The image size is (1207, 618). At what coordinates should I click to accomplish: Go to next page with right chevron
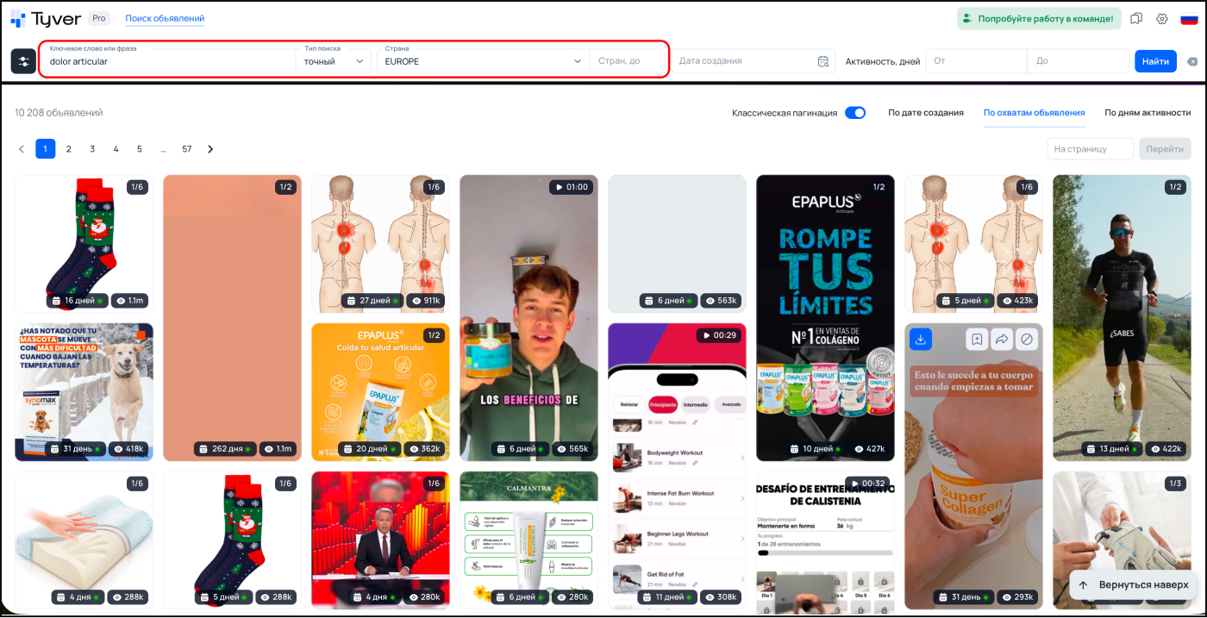pos(210,149)
